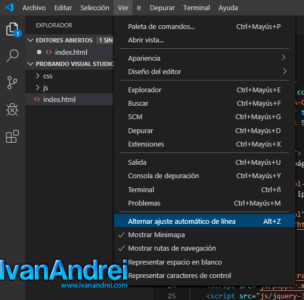Open the Search magnifier in activity bar
The height and width of the screenshot is (300, 304).
tap(12, 56)
